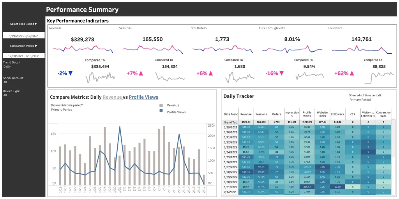The image size is (399, 199).
Task: Click the pink up arrow beside +7%
Action: pos(141,73)
